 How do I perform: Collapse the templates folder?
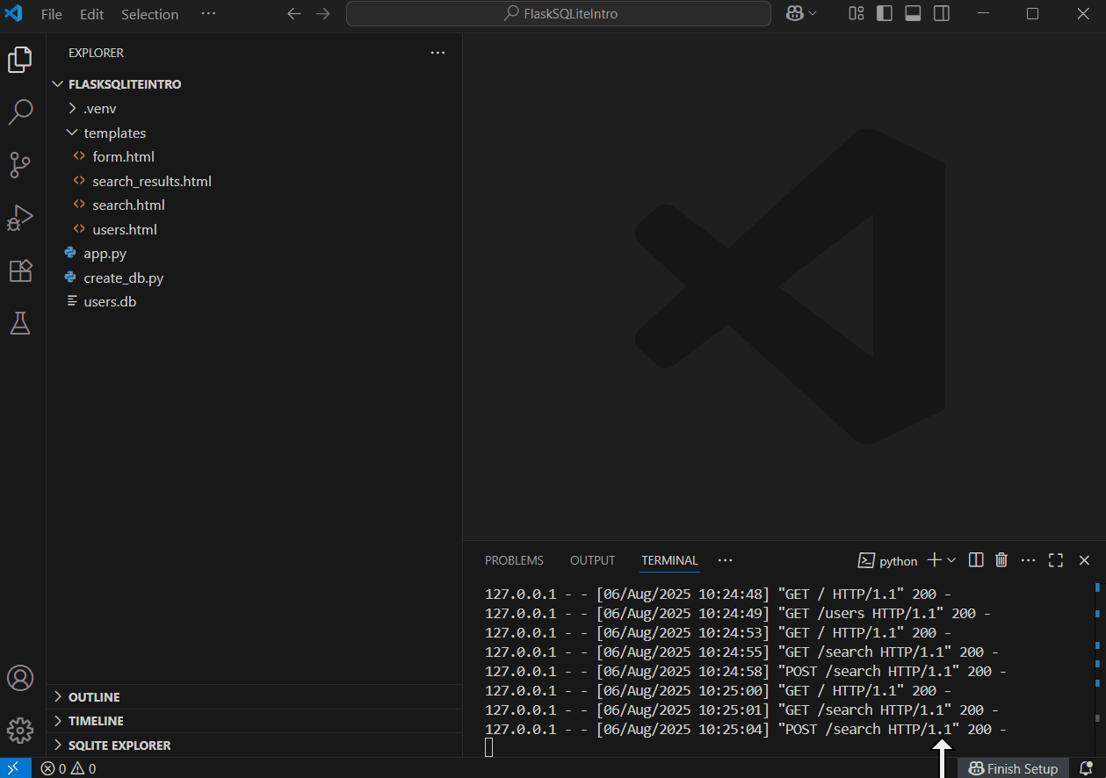(114, 133)
